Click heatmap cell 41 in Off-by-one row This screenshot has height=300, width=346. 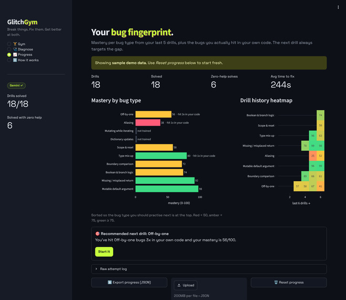320,186
